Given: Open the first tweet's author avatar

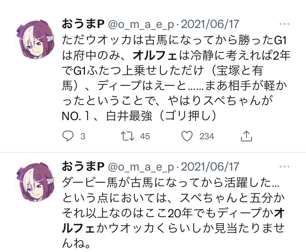Looking at the screenshot, I should coord(35,39).
